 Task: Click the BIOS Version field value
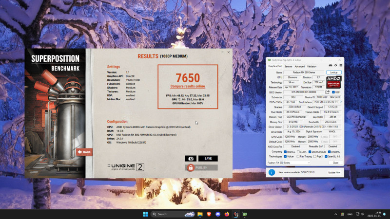[303, 92]
